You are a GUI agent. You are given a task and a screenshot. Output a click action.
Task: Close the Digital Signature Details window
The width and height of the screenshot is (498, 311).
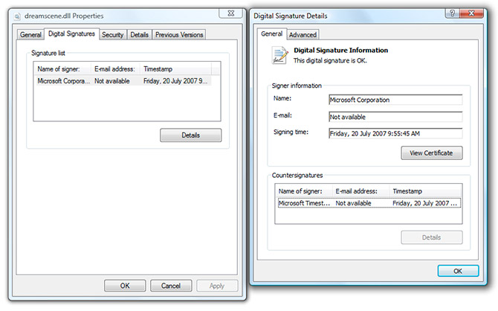coord(472,13)
